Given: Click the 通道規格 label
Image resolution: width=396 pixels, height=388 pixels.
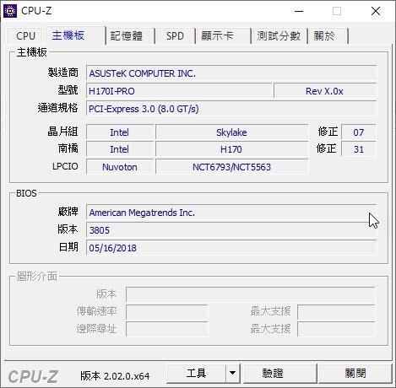Looking at the screenshot, I should (x=57, y=108).
